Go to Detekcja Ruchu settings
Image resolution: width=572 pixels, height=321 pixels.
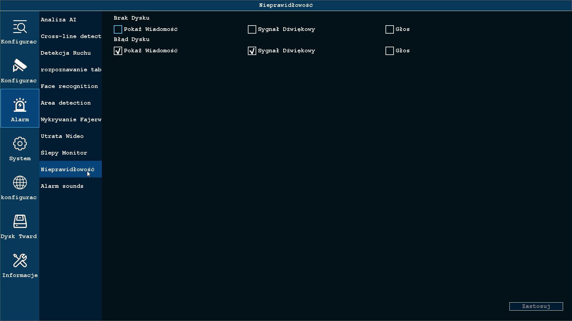[x=71, y=53]
